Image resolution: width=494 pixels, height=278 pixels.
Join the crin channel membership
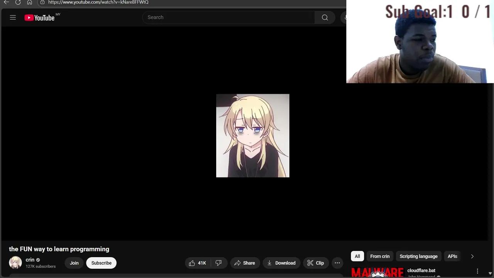(x=74, y=263)
